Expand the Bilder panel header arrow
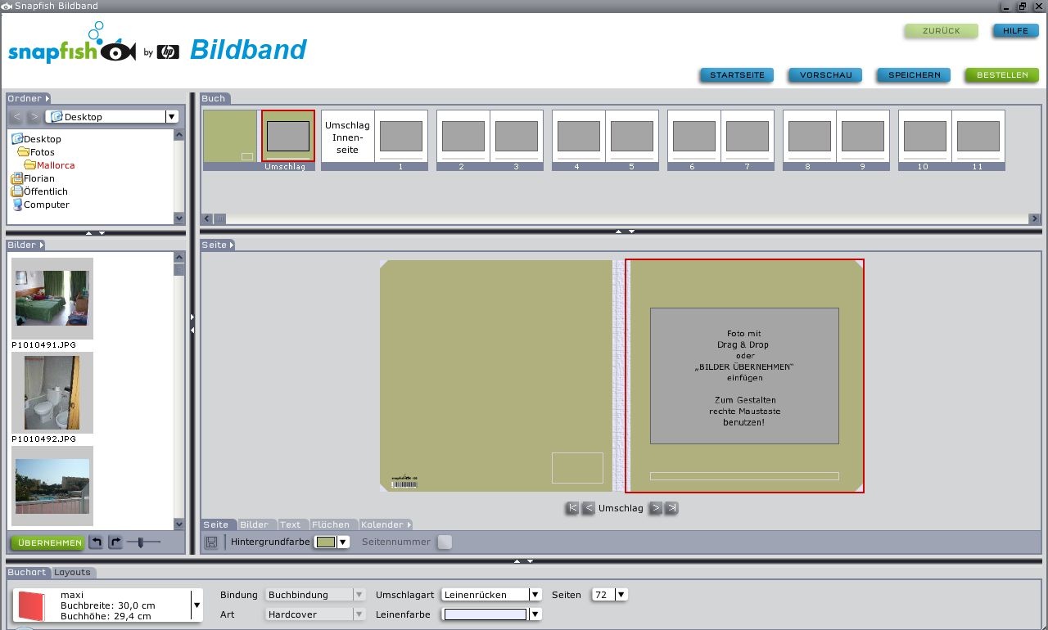Viewport: 1048px width, 630px height. click(42, 245)
